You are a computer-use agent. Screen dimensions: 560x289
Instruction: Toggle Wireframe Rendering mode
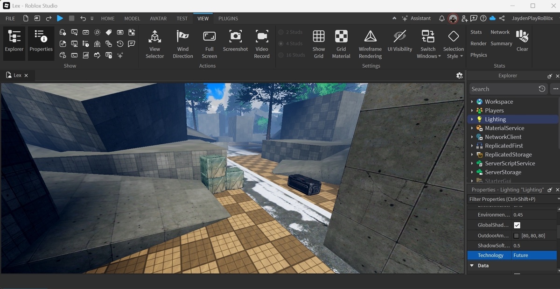tap(370, 44)
